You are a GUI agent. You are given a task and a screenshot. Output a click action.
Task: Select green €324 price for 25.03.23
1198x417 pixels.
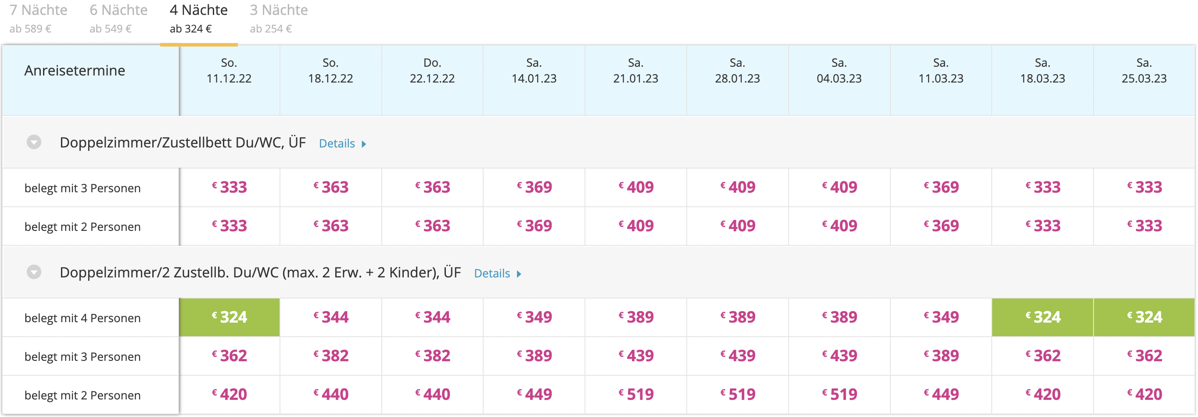(x=1144, y=317)
